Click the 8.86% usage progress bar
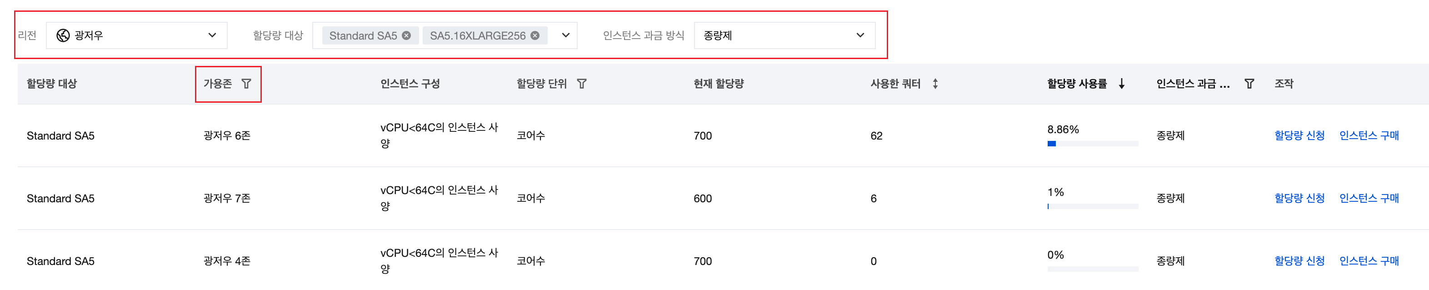 point(1092,144)
